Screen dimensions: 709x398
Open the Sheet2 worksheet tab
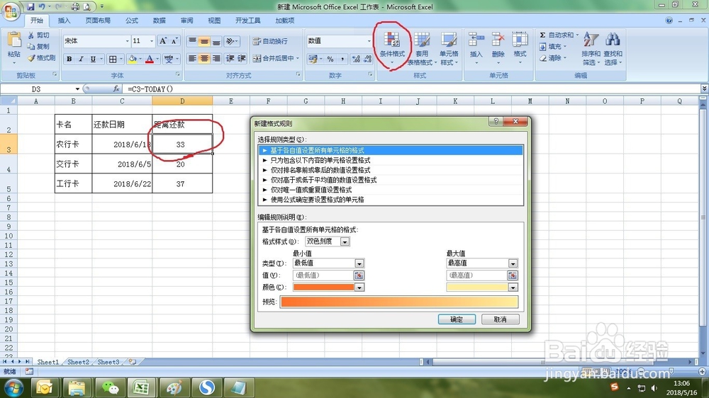pos(78,362)
